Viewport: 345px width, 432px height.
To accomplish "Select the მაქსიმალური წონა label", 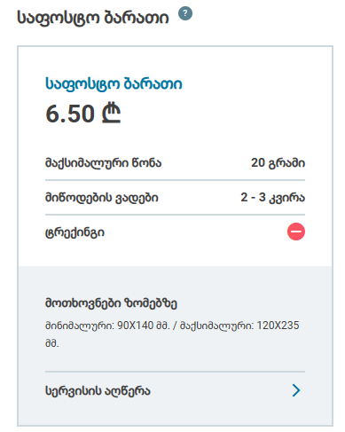I will pyautogui.click(x=103, y=163).
